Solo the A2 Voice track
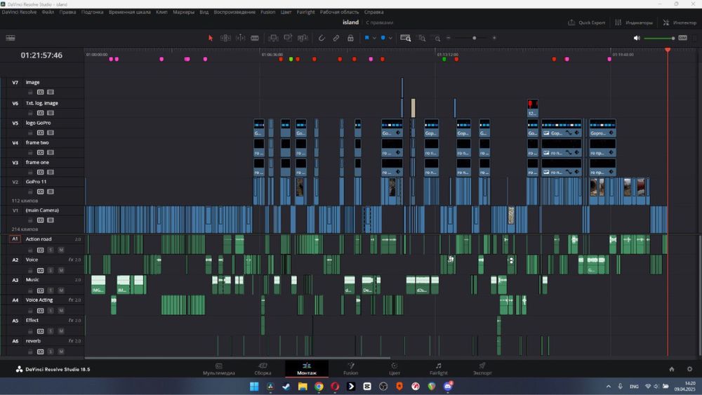The image size is (702, 395). click(51, 270)
